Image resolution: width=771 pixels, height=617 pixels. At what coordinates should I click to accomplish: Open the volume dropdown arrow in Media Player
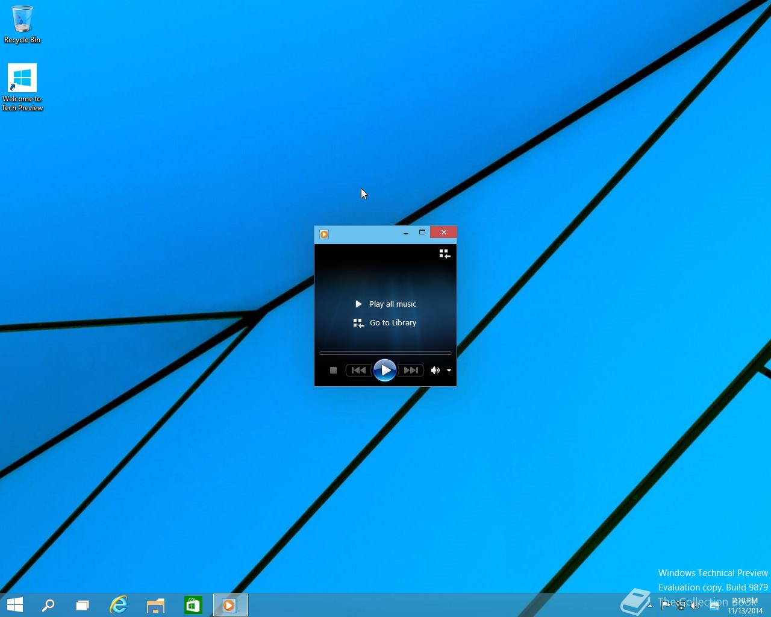pos(449,371)
